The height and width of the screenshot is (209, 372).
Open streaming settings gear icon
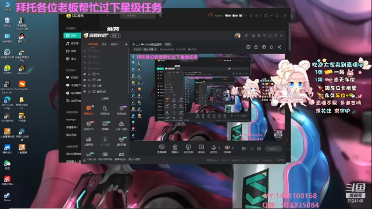(259, 149)
